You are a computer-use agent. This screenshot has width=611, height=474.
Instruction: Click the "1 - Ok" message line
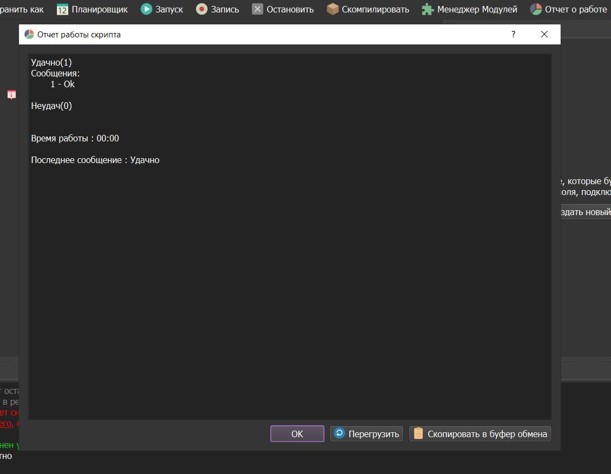tap(62, 85)
